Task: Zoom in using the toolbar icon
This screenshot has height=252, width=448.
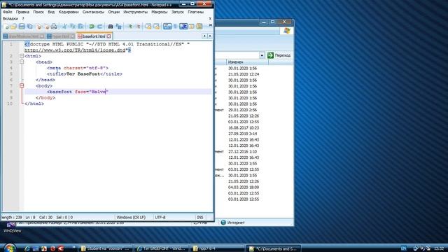Action: (129, 27)
